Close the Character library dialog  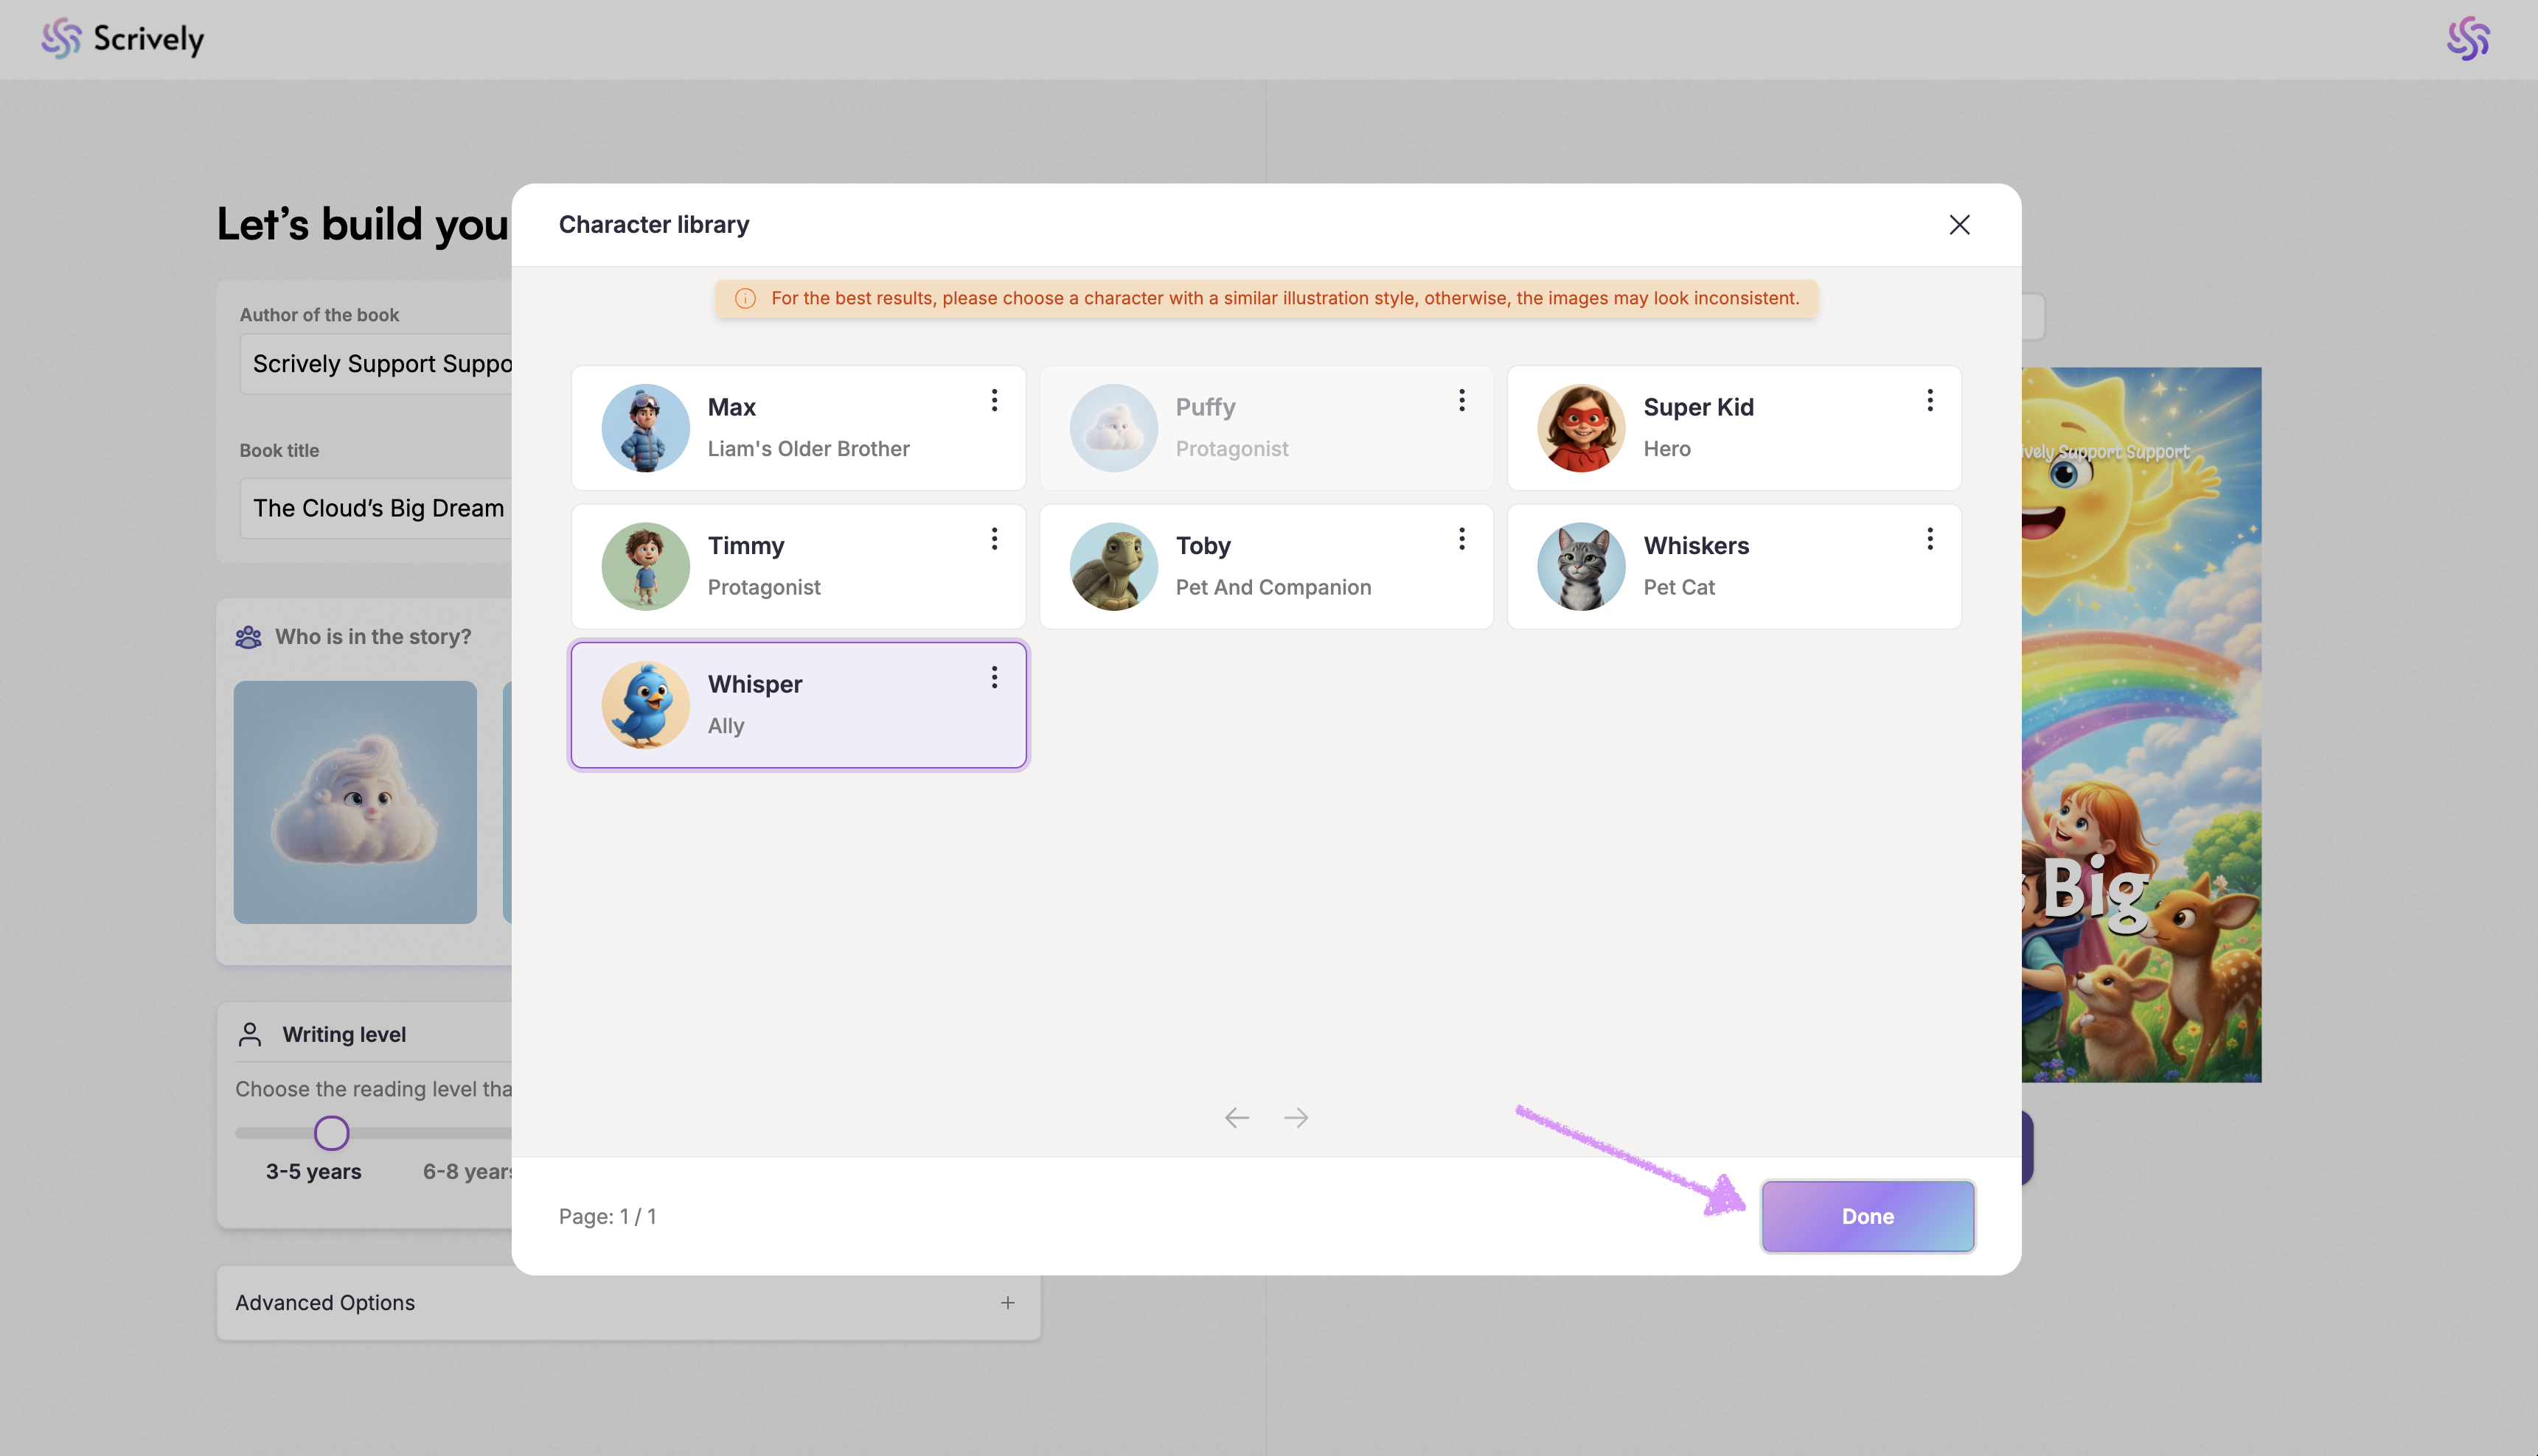tap(1958, 225)
